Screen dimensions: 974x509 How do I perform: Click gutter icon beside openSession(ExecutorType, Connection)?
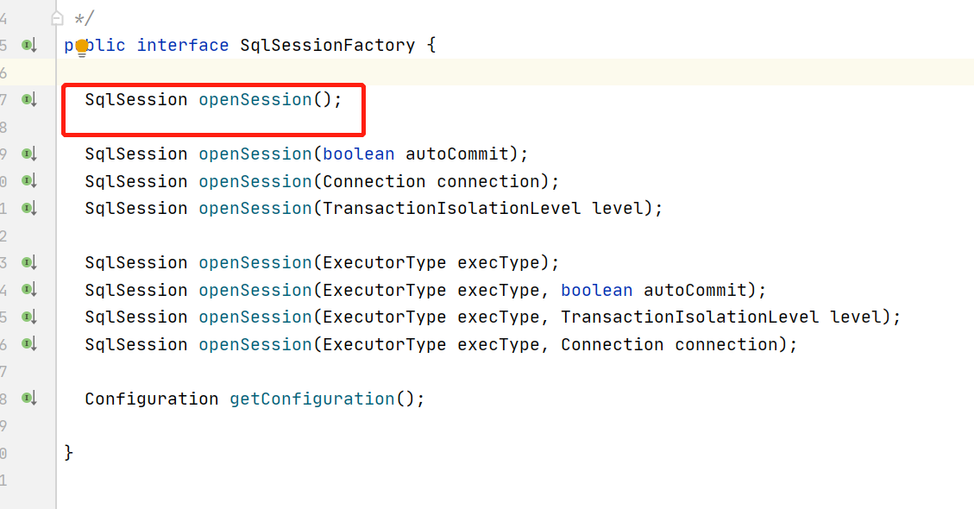click(29, 343)
